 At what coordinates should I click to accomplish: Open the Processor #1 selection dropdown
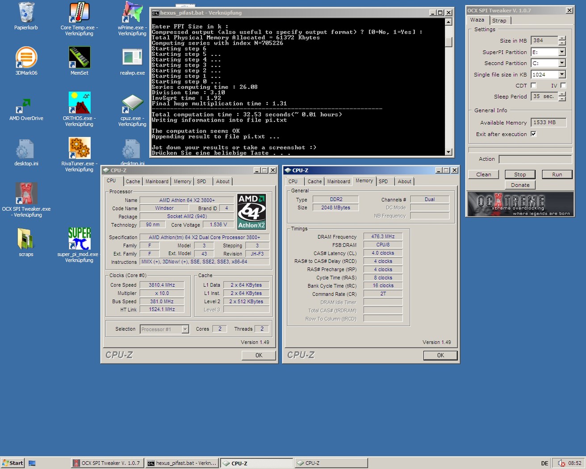point(185,329)
